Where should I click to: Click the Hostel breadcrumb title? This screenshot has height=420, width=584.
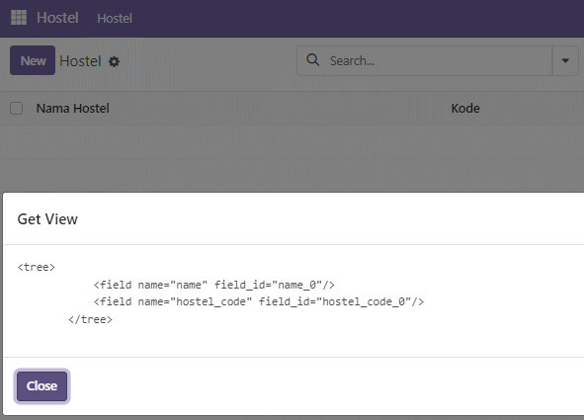(x=80, y=61)
